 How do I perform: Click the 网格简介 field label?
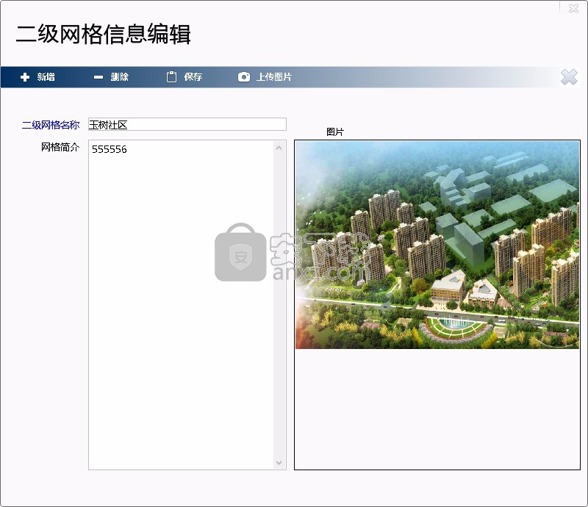click(x=60, y=147)
